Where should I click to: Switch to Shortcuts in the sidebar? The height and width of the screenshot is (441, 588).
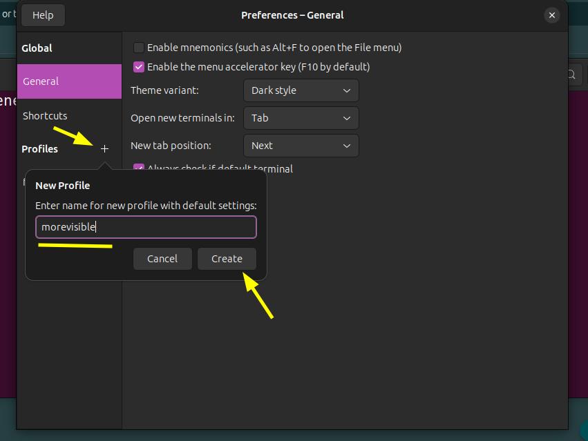(45, 116)
